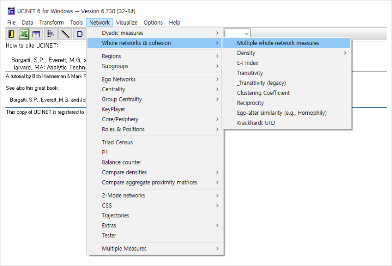Expand the 2-Mode networks submenu
392x266 pixels.
pyautogui.click(x=155, y=195)
